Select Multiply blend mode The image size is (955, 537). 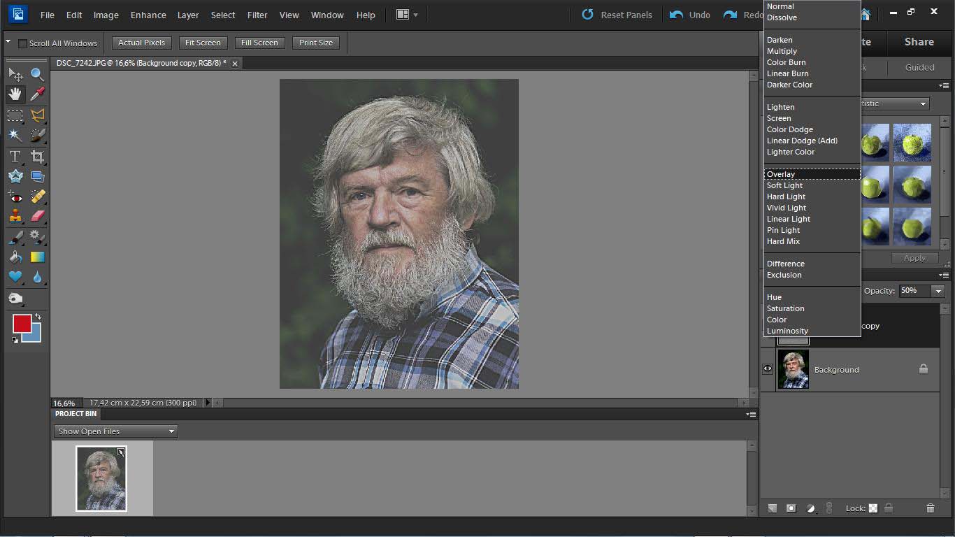pos(782,51)
